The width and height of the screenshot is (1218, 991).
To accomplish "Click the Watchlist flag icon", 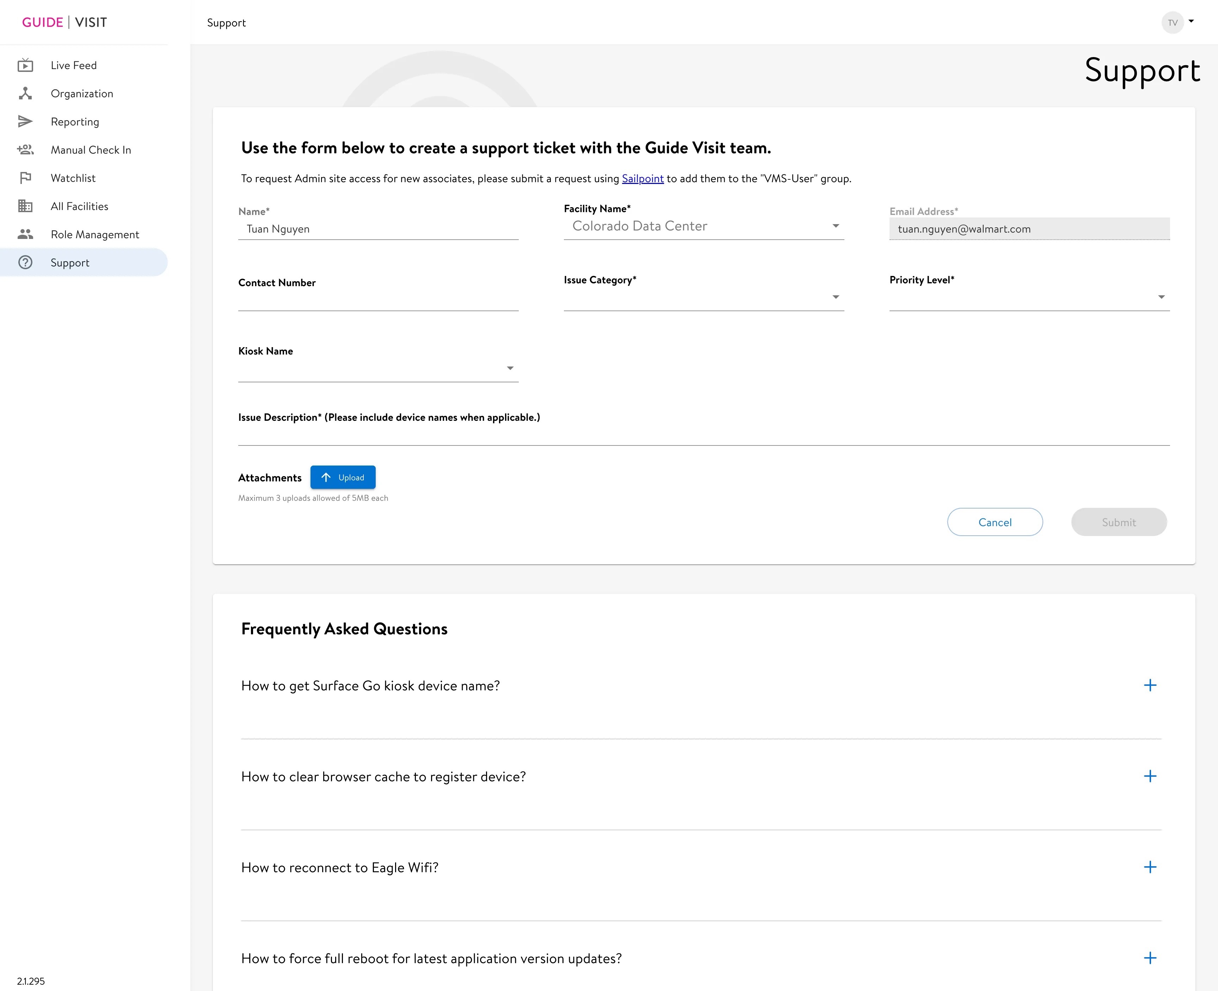I will pyautogui.click(x=25, y=178).
